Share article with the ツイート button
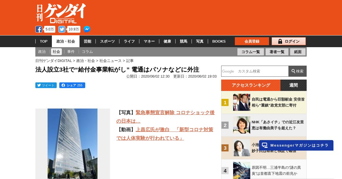The width and height of the screenshot is (342, 179). click(x=46, y=85)
